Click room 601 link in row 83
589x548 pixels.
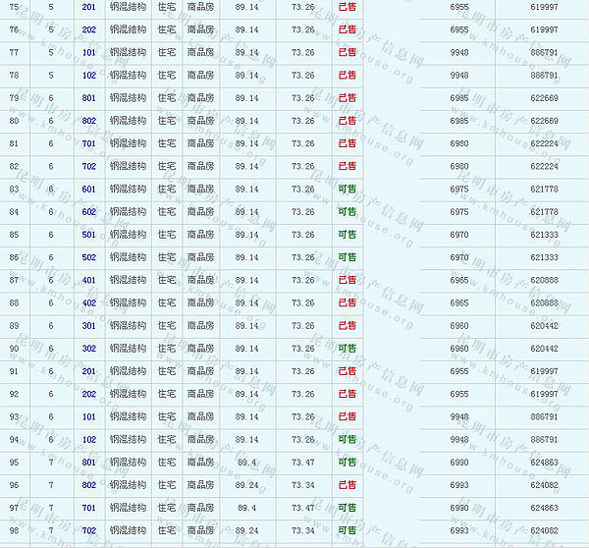point(89,189)
